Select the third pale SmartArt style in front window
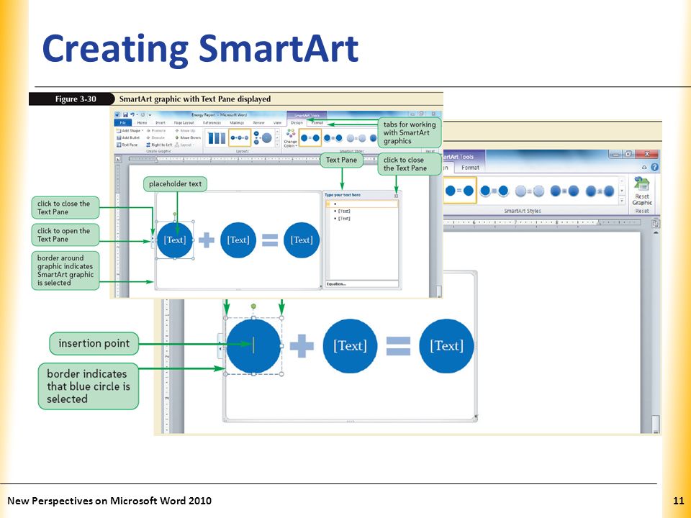The height and width of the screenshot is (518, 691). [356, 138]
